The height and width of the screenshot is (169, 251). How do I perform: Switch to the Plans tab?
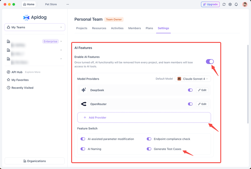click(x=149, y=28)
